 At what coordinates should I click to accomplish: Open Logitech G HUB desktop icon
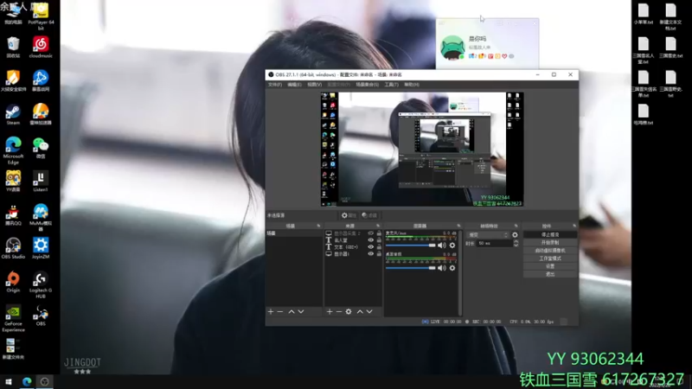pos(41,285)
